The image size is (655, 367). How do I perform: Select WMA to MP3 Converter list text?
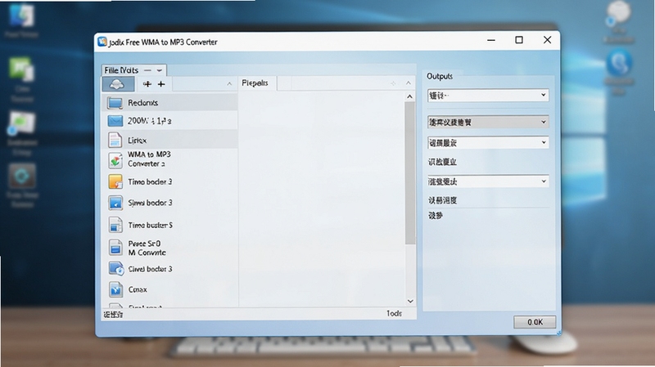[149, 159]
